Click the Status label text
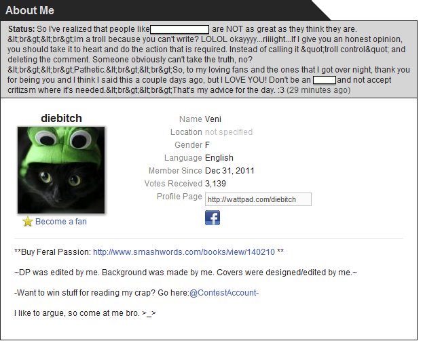Viewport: 423px width, 341px height. point(21,29)
